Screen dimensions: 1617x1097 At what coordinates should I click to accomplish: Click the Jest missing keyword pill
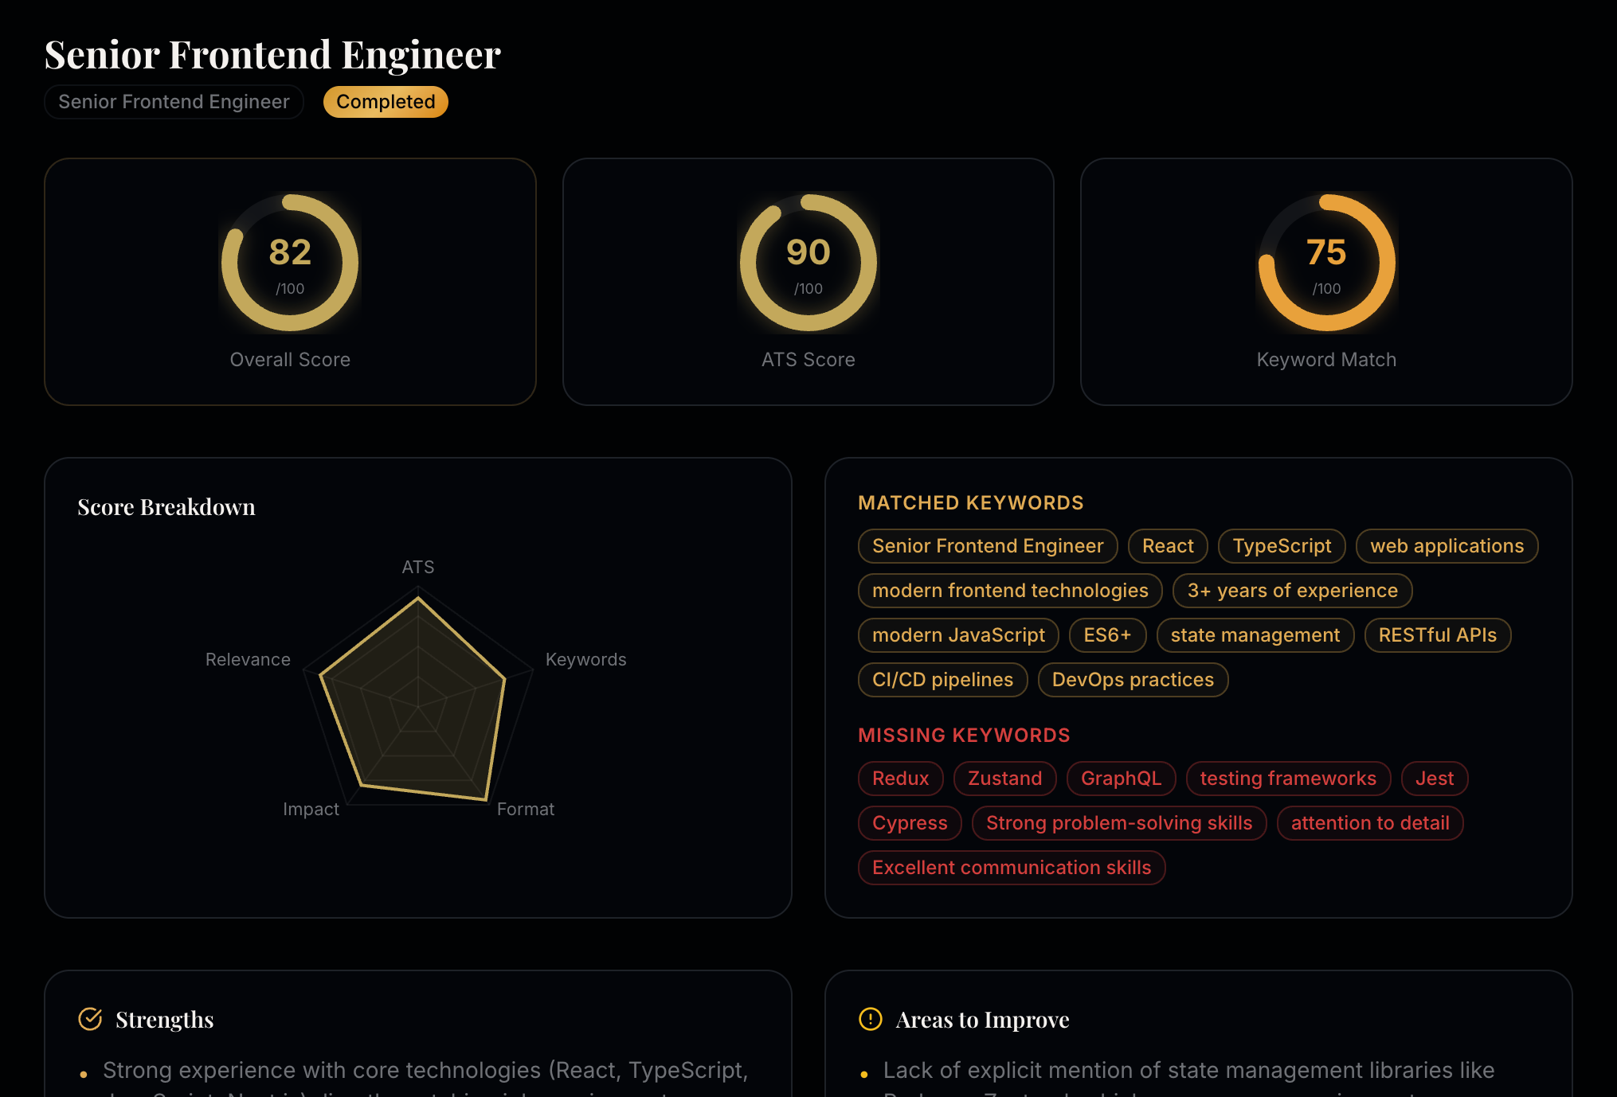pyautogui.click(x=1434, y=779)
